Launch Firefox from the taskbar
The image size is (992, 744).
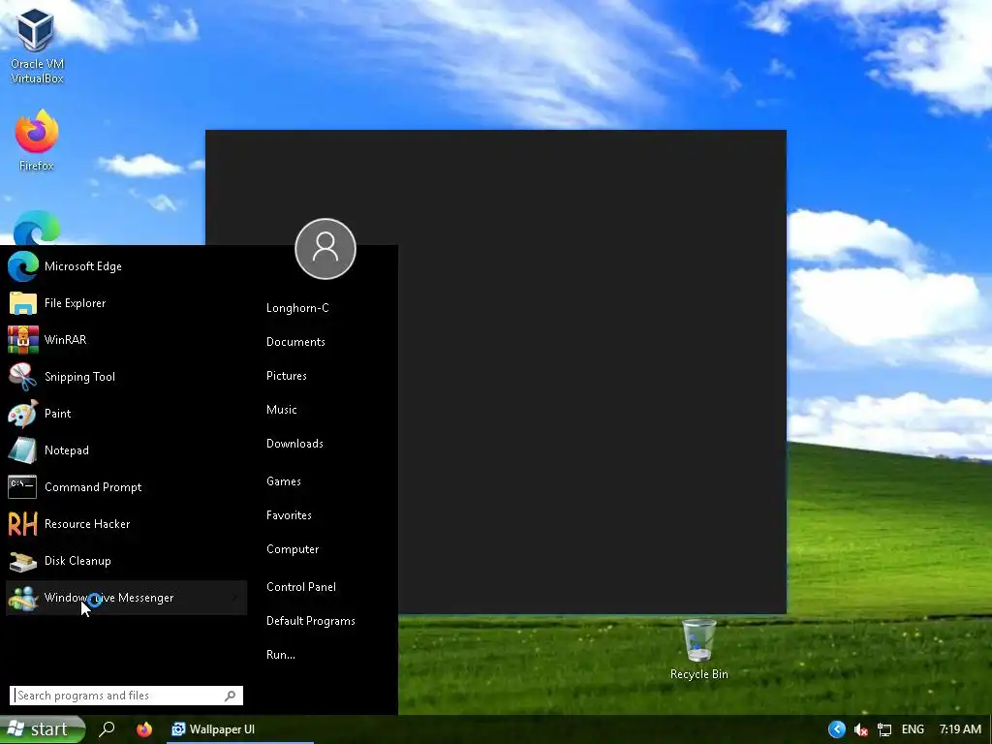coord(144,729)
